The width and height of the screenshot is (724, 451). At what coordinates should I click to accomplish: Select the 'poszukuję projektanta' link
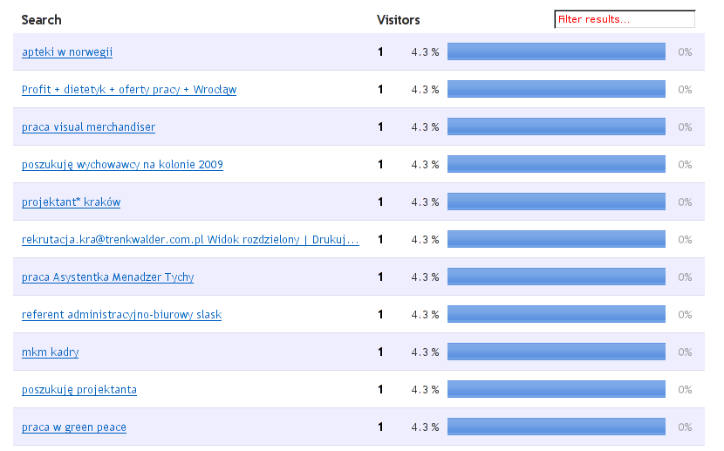tap(79, 390)
